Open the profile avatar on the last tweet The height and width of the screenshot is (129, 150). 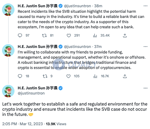(x=8, y=91)
